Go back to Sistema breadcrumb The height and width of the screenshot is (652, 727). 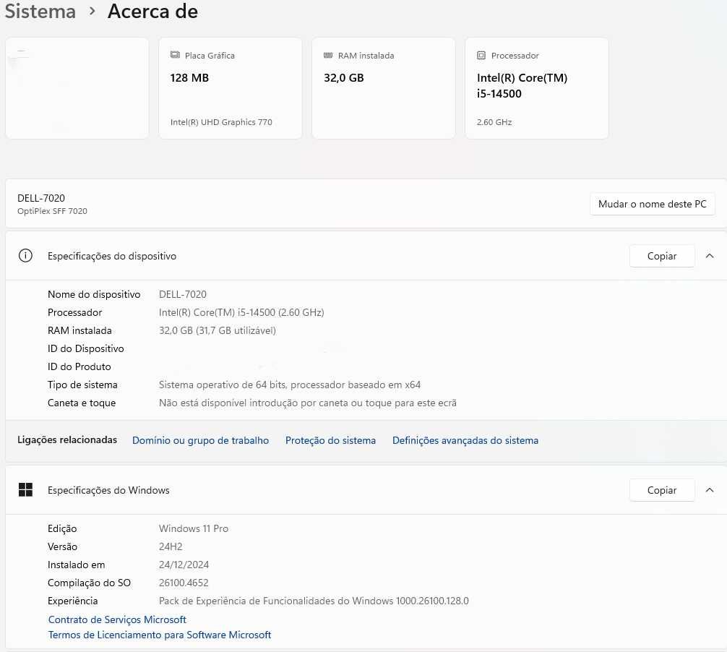point(40,11)
